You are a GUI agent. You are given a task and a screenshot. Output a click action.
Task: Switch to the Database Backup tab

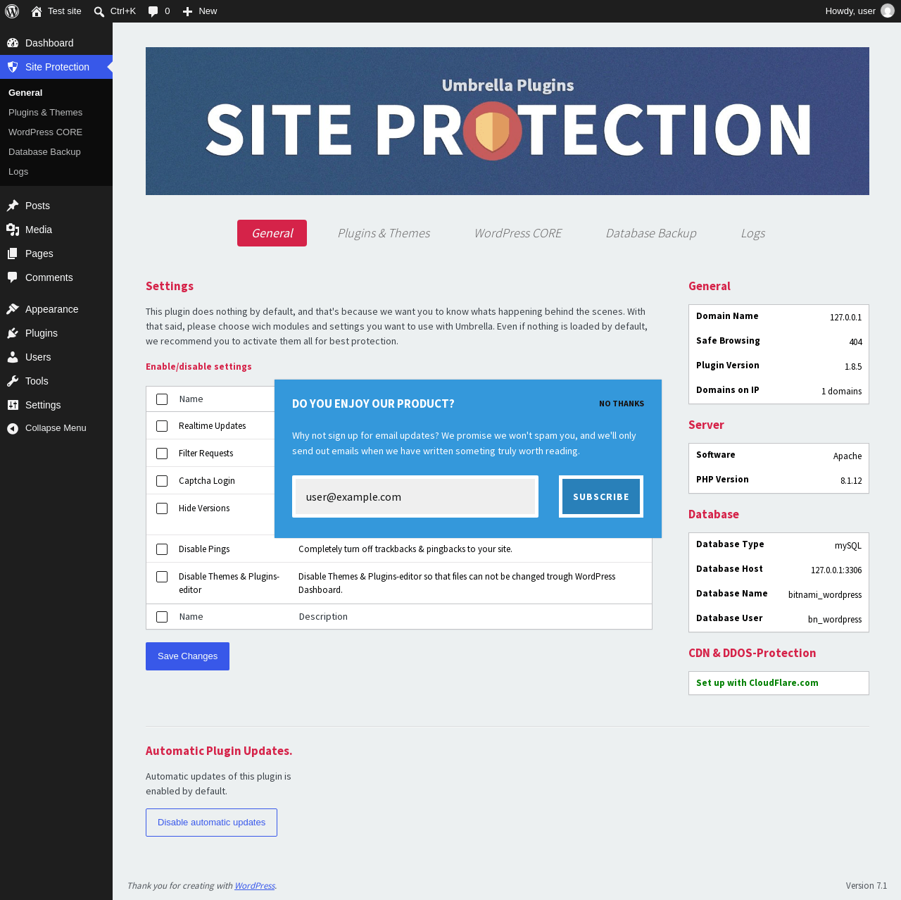[651, 233]
